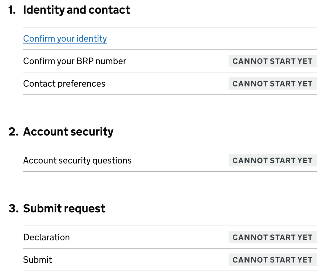The width and height of the screenshot is (326, 276).
Task: Click status tag next to Account security questions
Action: tap(272, 160)
